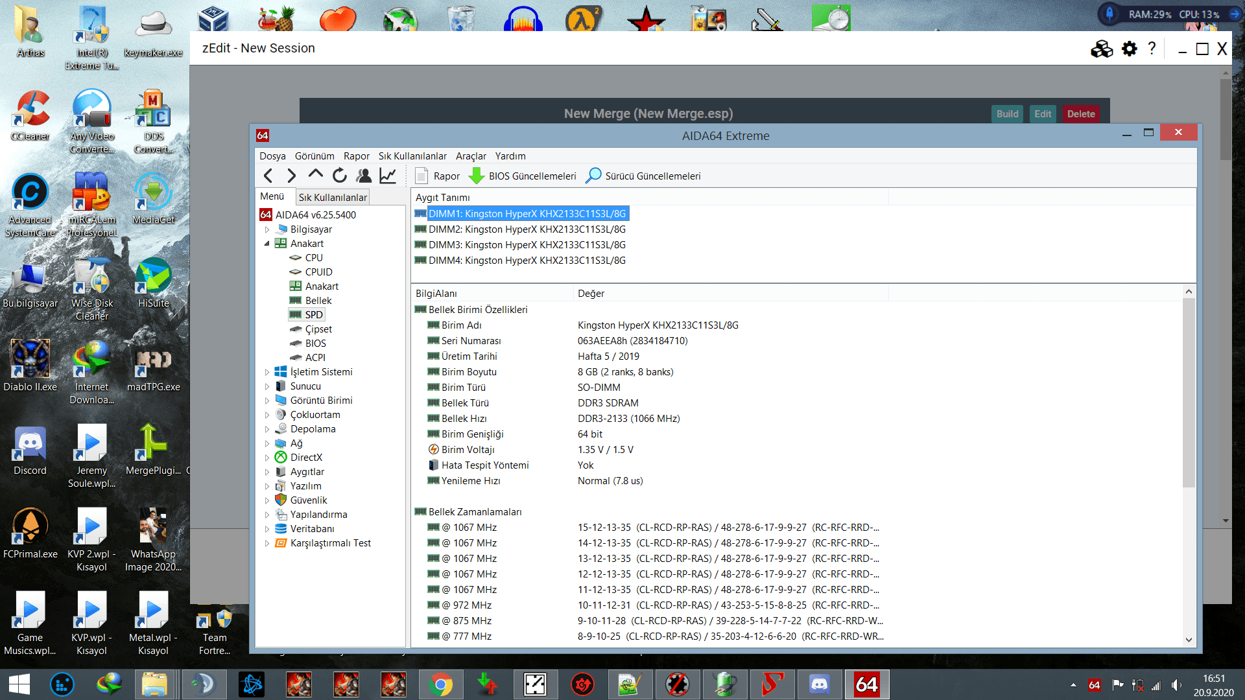1245x700 pixels.
Task: Open the user favorites person icon
Action: click(x=364, y=176)
